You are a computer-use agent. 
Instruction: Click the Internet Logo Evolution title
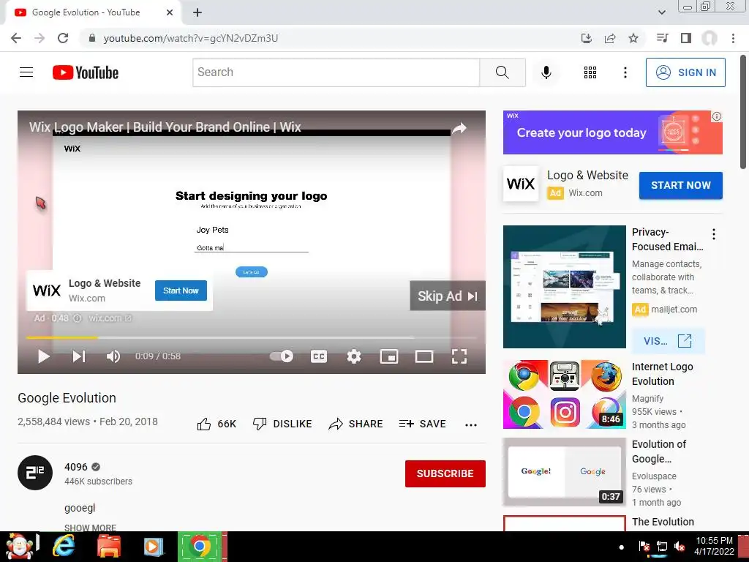coord(662,374)
